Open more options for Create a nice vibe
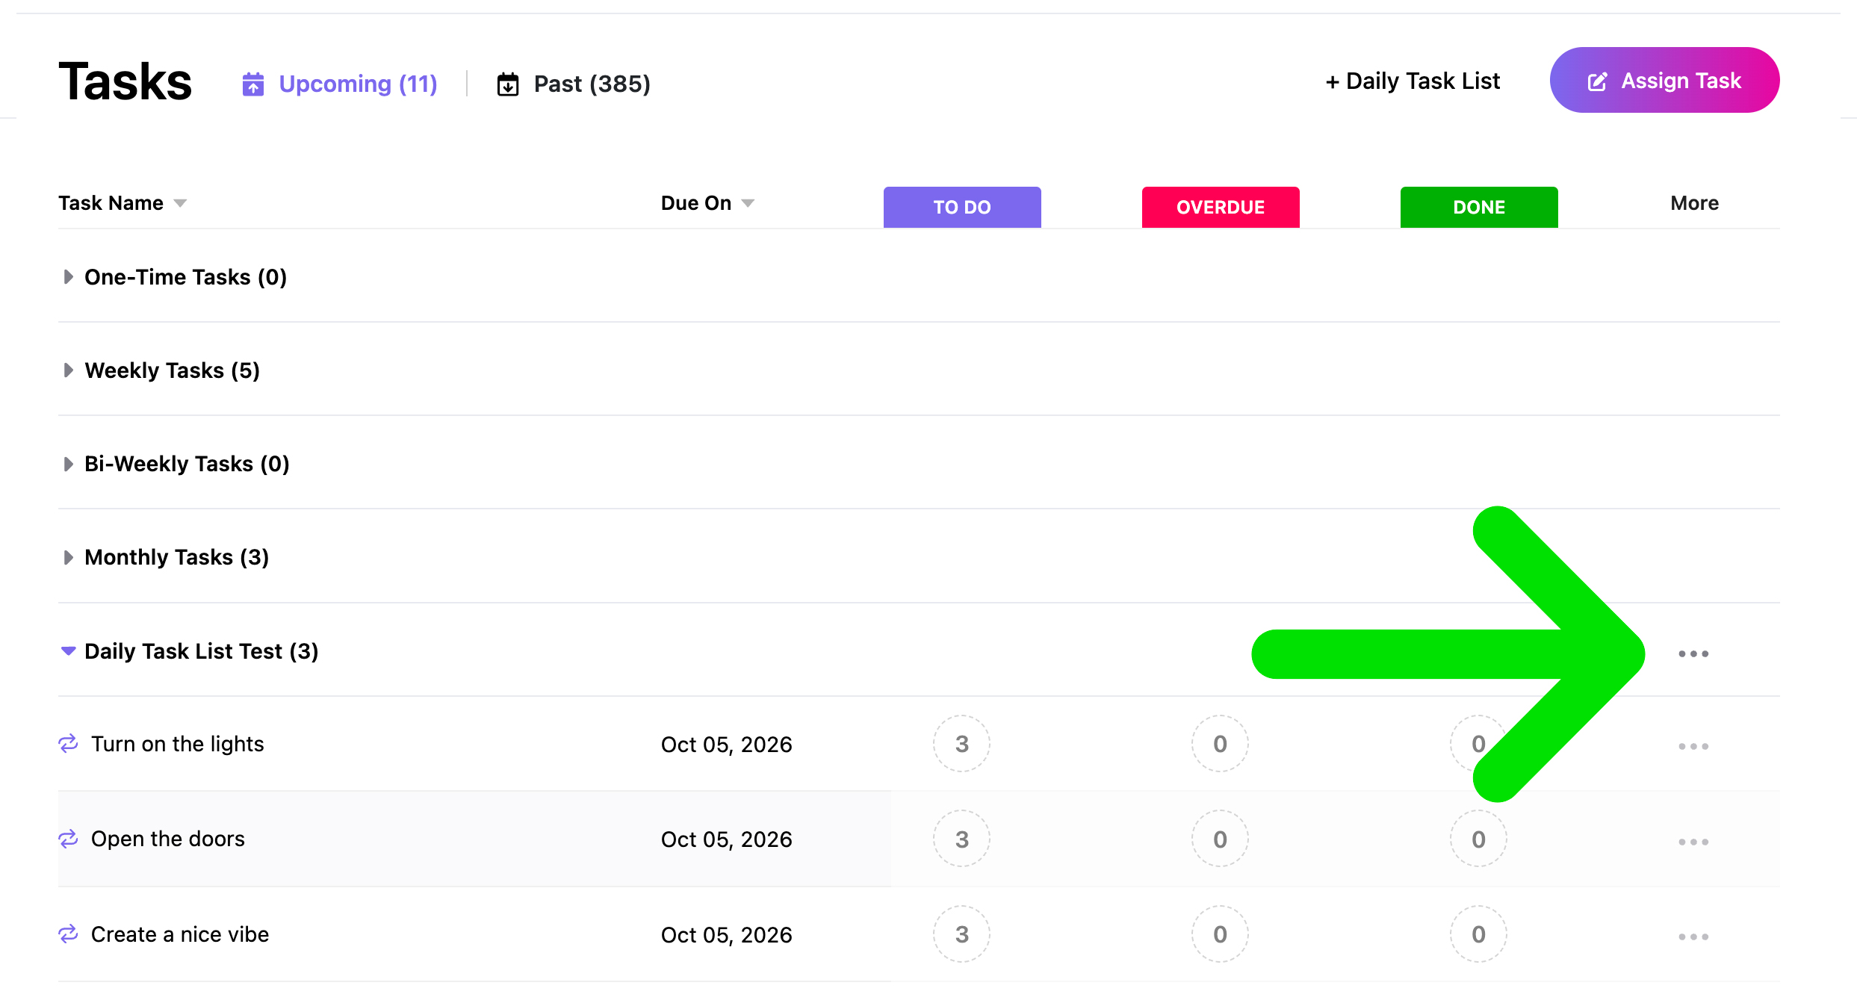The image size is (1857, 1006). [x=1693, y=937]
